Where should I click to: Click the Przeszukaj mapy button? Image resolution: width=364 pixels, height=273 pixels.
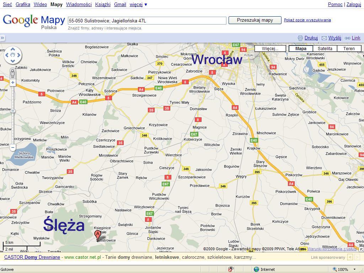255,20
